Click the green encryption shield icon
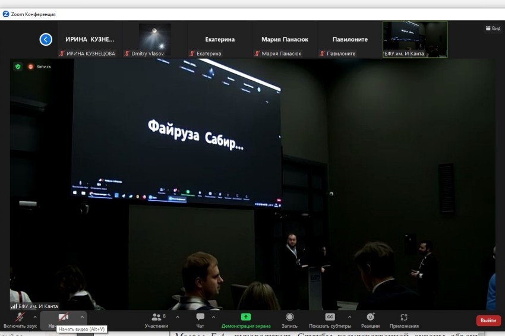Screen dimensions: 505x336 [x=18, y=66]
